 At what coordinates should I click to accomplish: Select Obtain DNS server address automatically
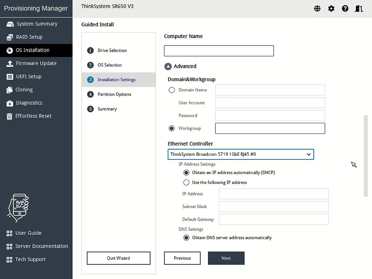pos(186,238)
